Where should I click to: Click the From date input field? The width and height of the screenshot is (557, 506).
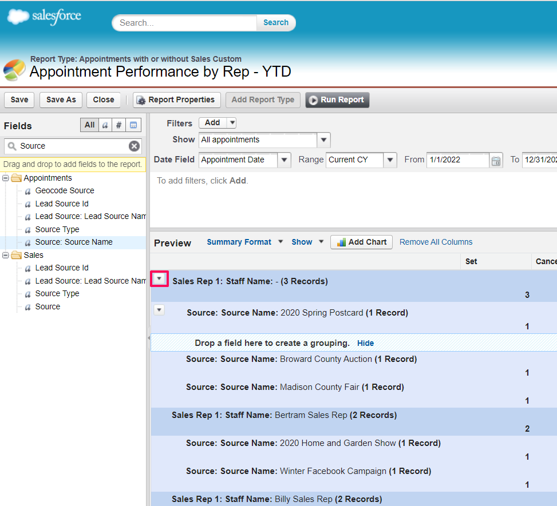457,160
